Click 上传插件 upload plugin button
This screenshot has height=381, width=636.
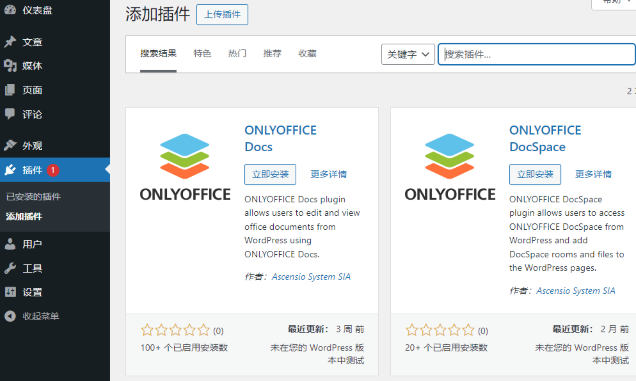tap(222, 14)
